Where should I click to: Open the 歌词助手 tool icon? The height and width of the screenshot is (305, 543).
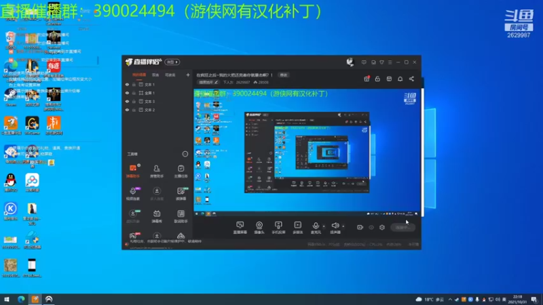[181, 216]
